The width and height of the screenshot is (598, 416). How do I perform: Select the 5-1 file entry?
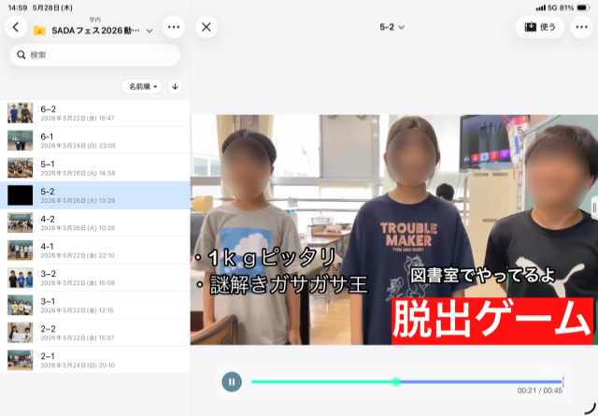pyautogui.click(x=95, y=168)
